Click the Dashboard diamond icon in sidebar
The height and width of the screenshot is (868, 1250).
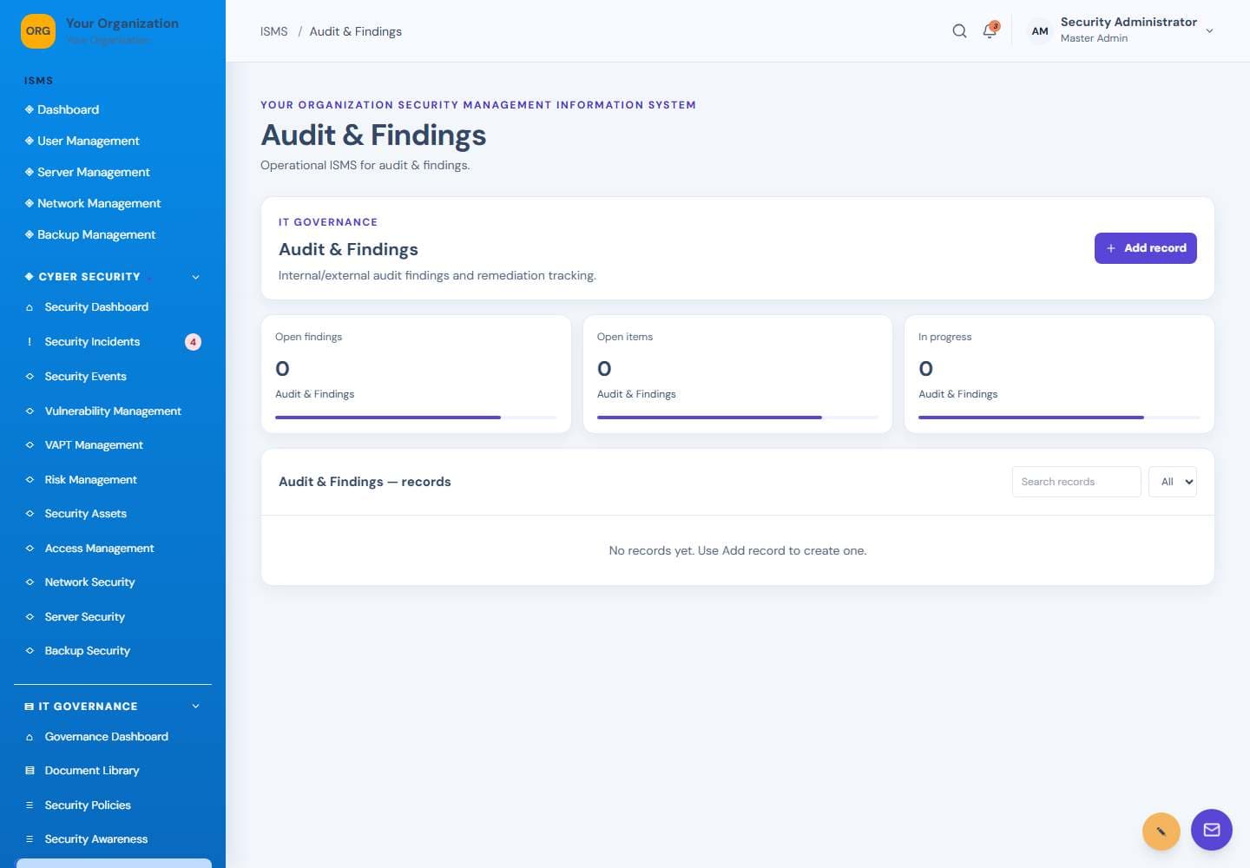pyautogui.click(x=30, y=109)
